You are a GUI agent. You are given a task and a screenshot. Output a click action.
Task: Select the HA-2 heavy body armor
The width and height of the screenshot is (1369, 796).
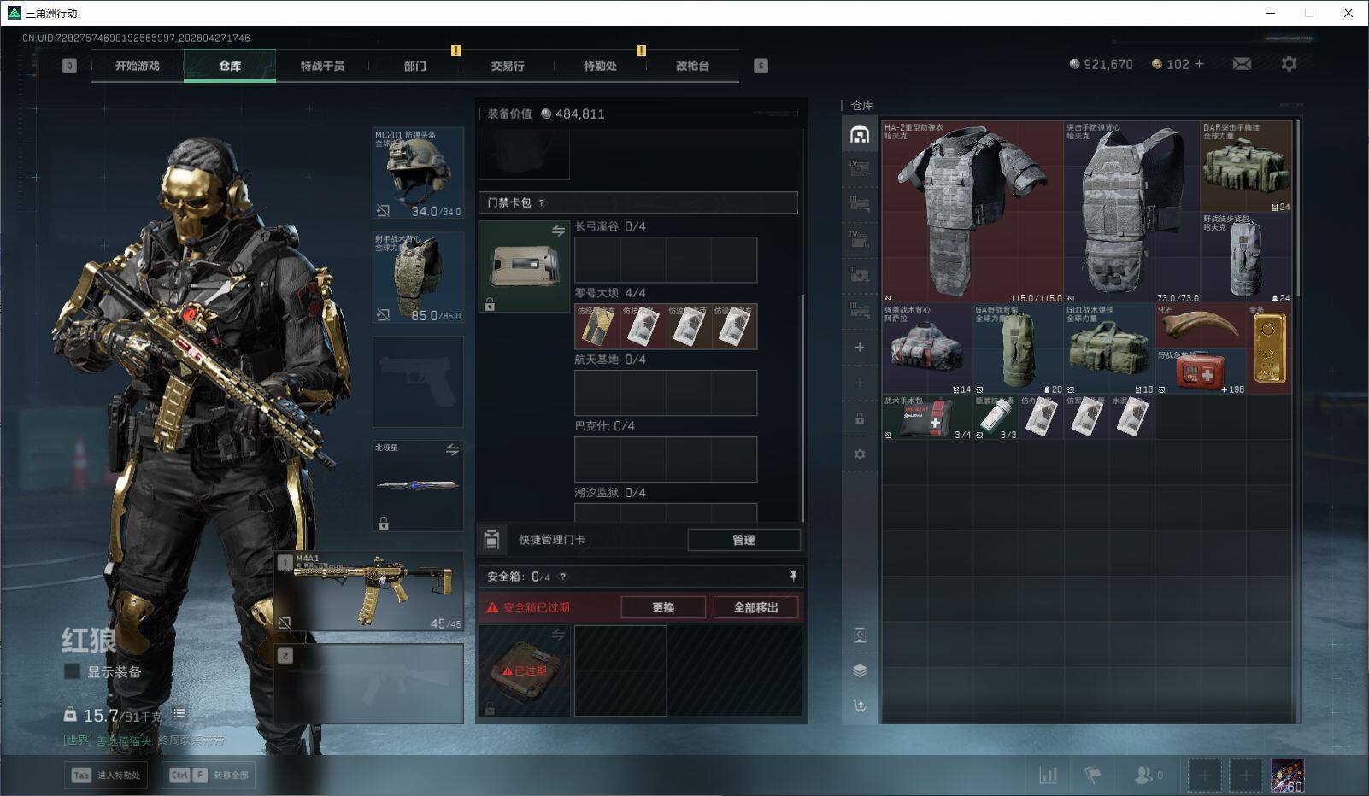[x=973, y=212]
